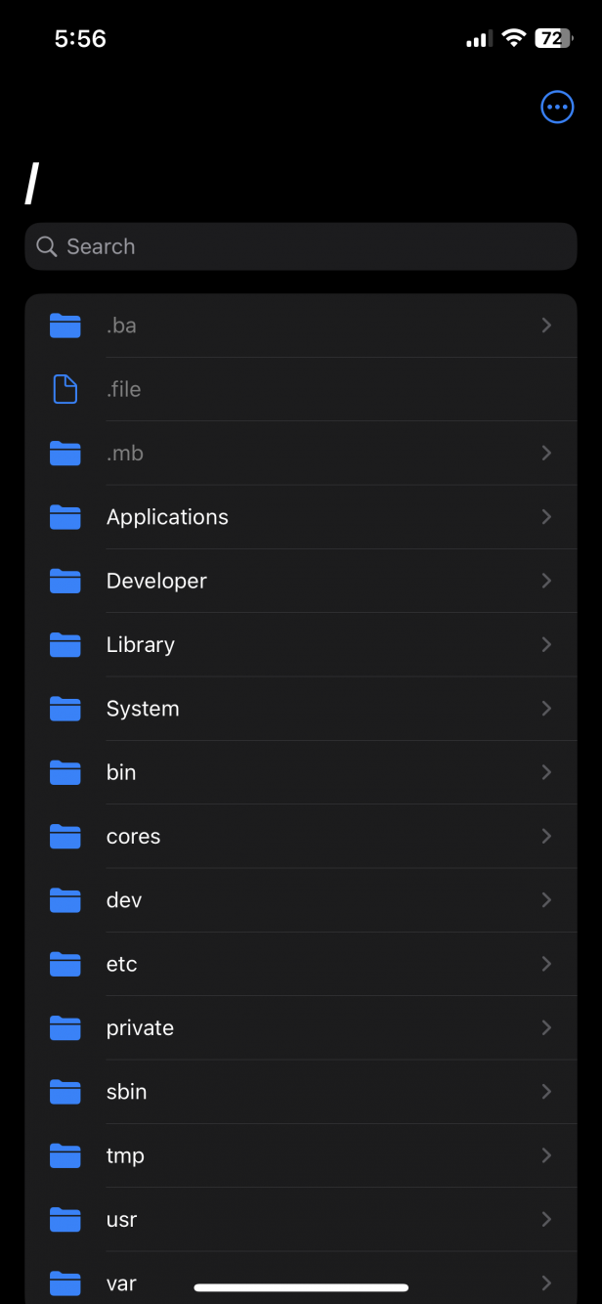Screen dimensions: 602x1304
Task: Select the .file name label
Action: [124, 389]
